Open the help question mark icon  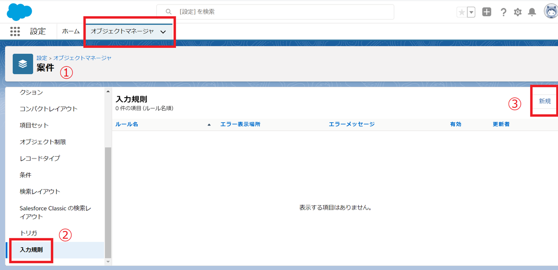pyautogui.click(x=503, y=12)
